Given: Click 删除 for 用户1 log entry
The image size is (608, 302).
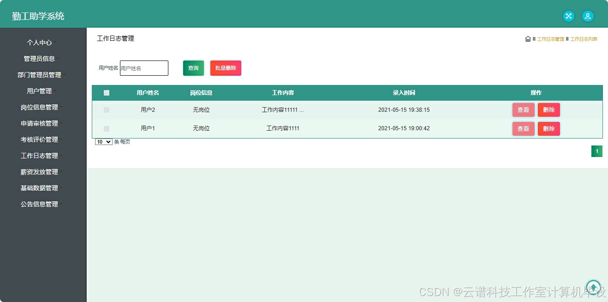Looking at the screenshot, I should coord(548,128).
